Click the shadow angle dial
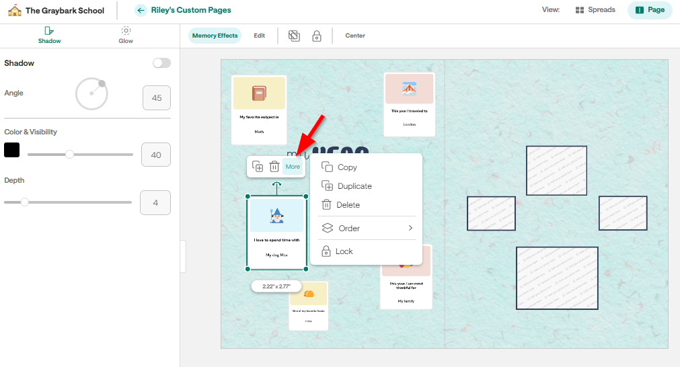The image size is (680, 367). (x=91, y=93)
